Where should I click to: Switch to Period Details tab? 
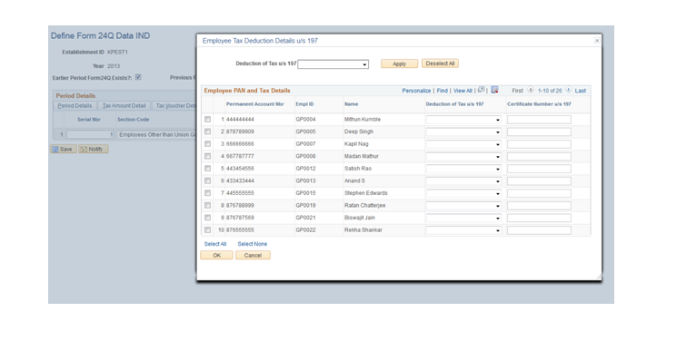(75, 106)
